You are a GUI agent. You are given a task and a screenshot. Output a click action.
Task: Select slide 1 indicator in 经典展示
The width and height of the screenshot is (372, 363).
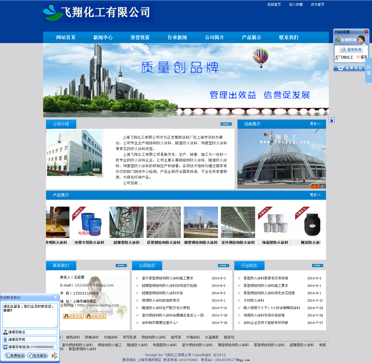[314, 187]
